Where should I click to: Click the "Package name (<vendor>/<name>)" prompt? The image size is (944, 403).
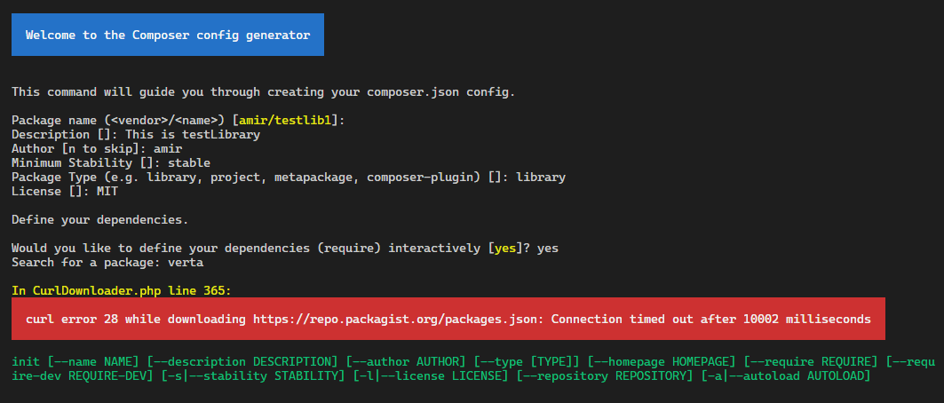pyautogui.click(x=118, y=121)
